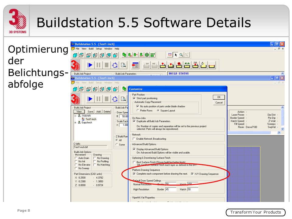Click the Add button under Build Job Project

coord(99,112)
